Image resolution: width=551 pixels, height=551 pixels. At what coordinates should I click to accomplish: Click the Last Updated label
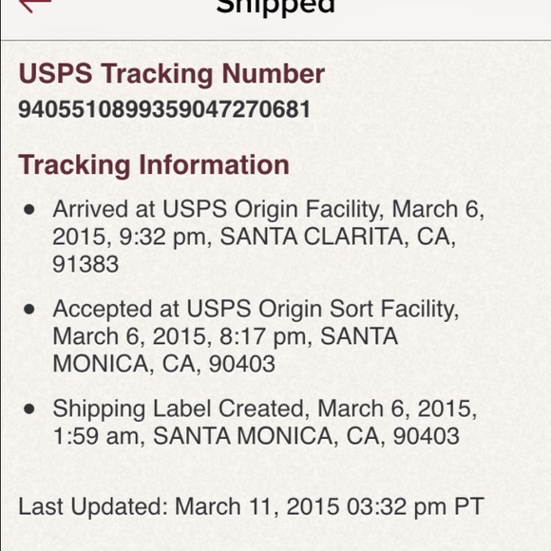coord(94,506)
